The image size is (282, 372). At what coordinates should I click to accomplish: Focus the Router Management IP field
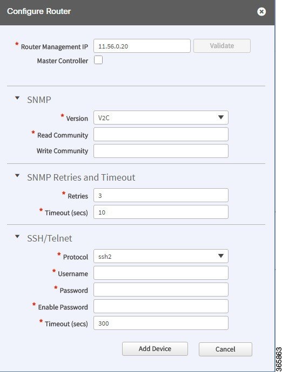tap(142, 46)
